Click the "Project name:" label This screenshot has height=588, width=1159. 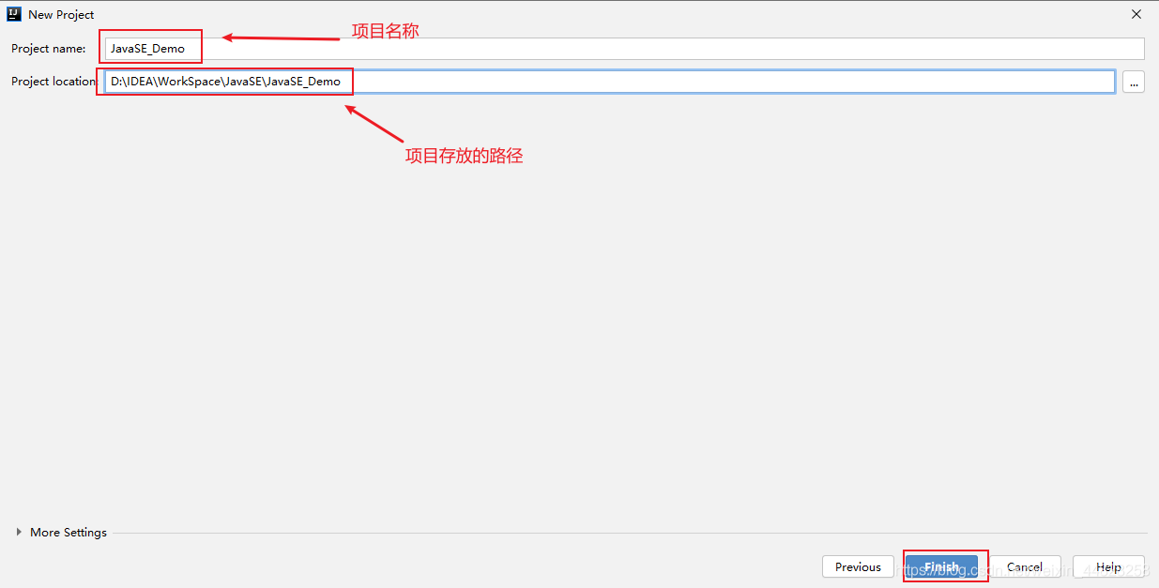(49, 49)
